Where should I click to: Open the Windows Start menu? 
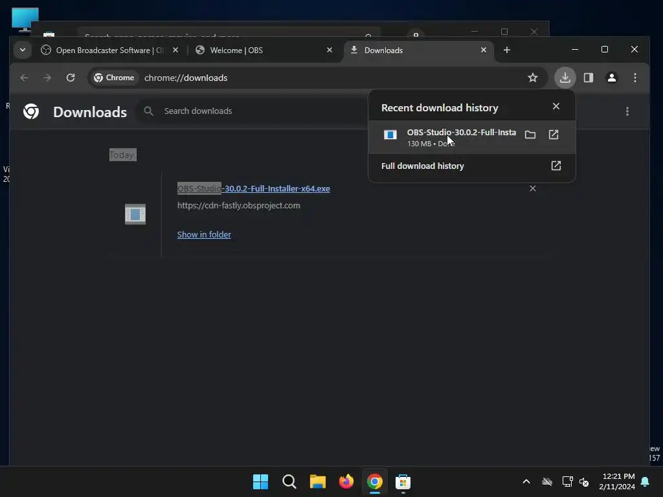pyautogui.click(x=260, y=481)
